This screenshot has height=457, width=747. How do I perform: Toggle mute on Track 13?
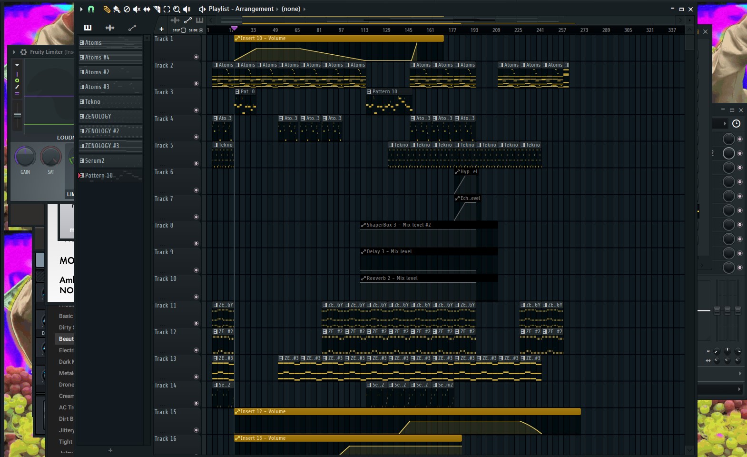click(196, 377)
